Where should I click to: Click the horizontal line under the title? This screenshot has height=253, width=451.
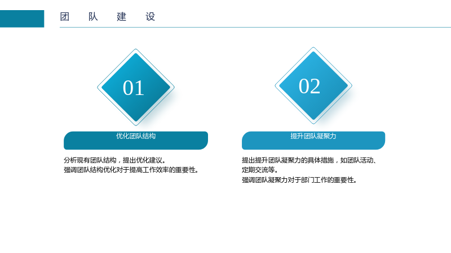click(x=255, y=27)
